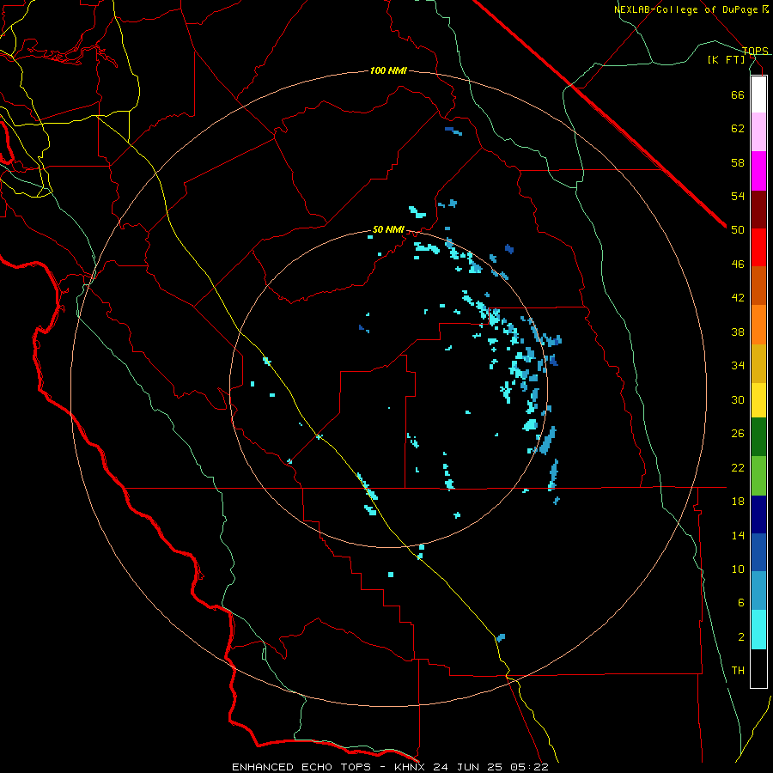
Task: Click the magenta legend swatch beside 58
Action: [x=758, y=171]
